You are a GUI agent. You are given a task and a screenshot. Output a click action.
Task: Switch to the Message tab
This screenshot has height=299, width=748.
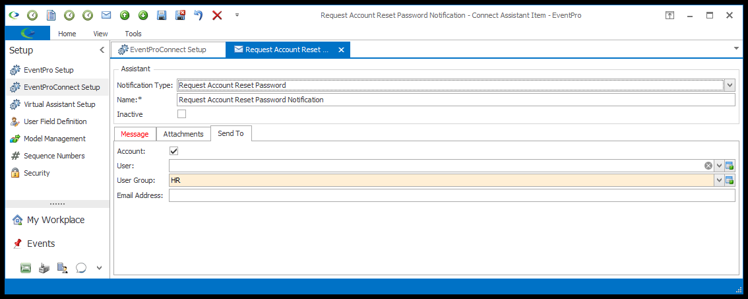[x=135, y=134]
